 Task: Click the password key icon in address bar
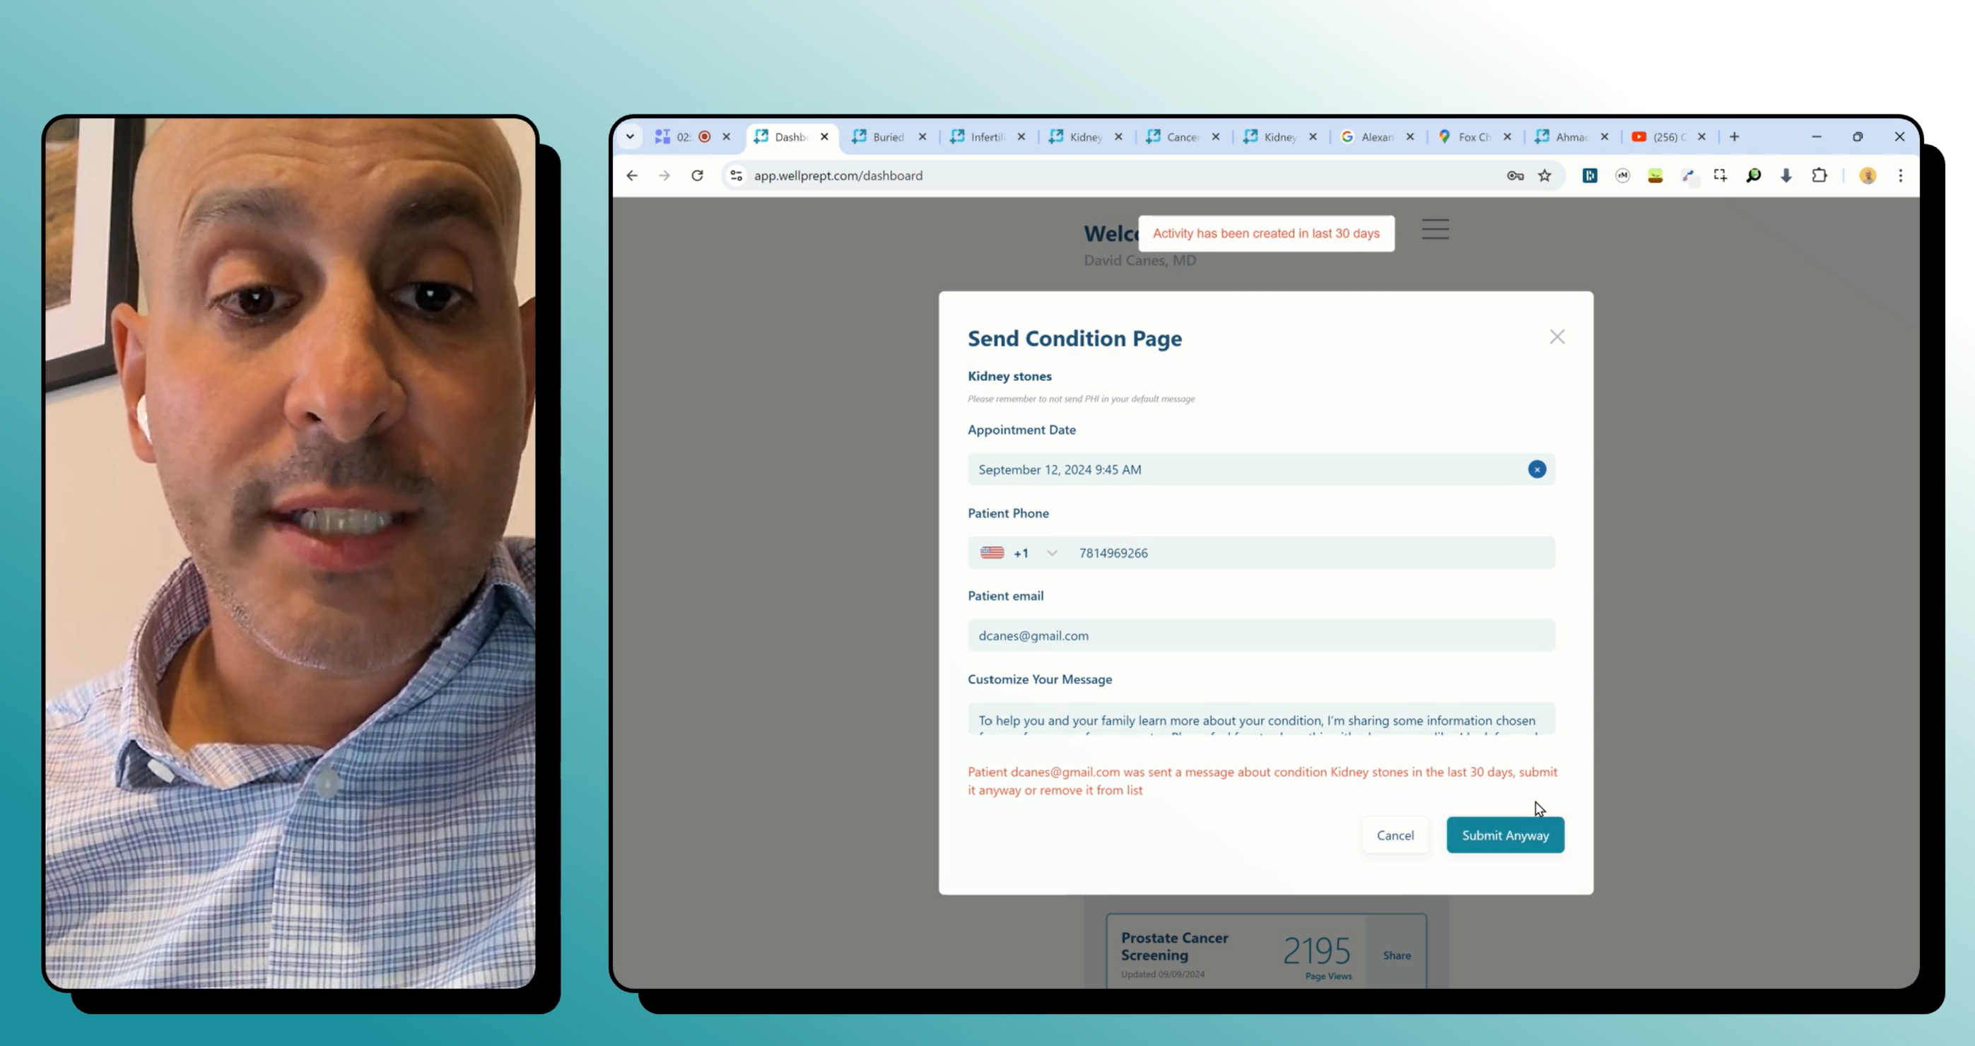[x=1515, y=175]
